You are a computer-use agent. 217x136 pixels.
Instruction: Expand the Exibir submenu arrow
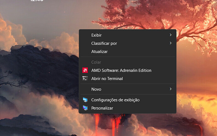170,35
